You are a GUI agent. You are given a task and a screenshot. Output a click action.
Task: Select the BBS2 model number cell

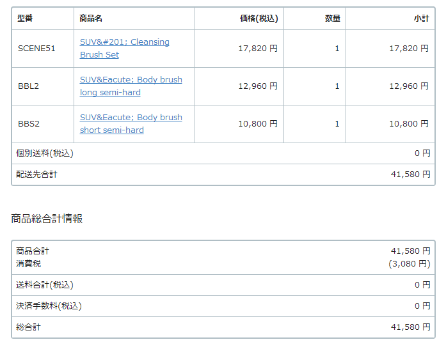coord(28,124)
